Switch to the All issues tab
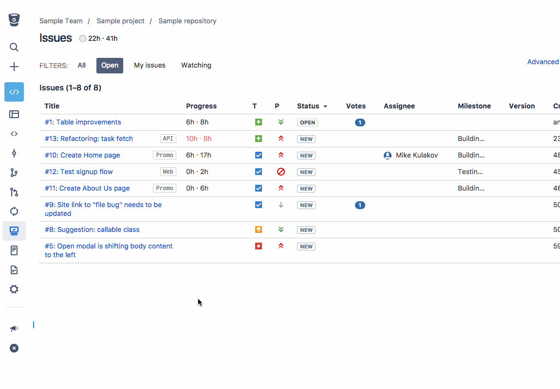560x389 pixels. coord(81,65)
